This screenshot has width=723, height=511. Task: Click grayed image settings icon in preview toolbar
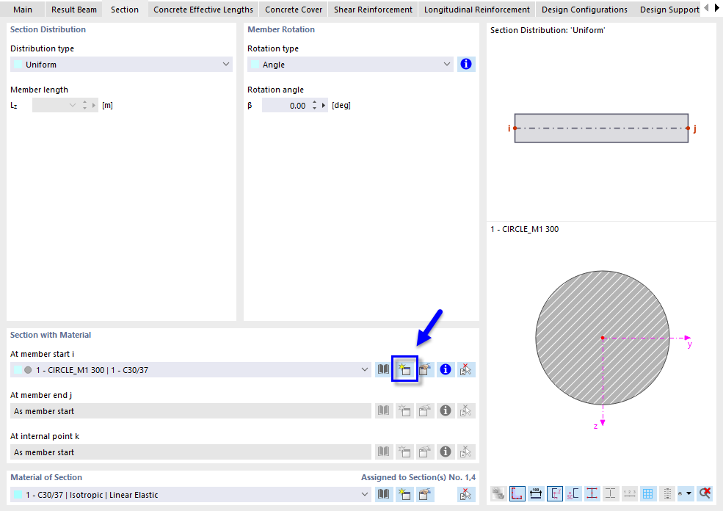click(x=498, y=493)
